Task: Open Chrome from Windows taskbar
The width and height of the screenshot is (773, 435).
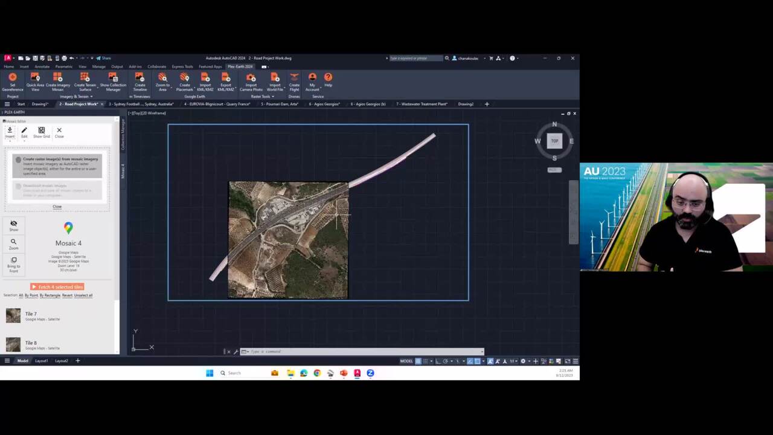Action: pyautogui.click(x=317, y=373)
